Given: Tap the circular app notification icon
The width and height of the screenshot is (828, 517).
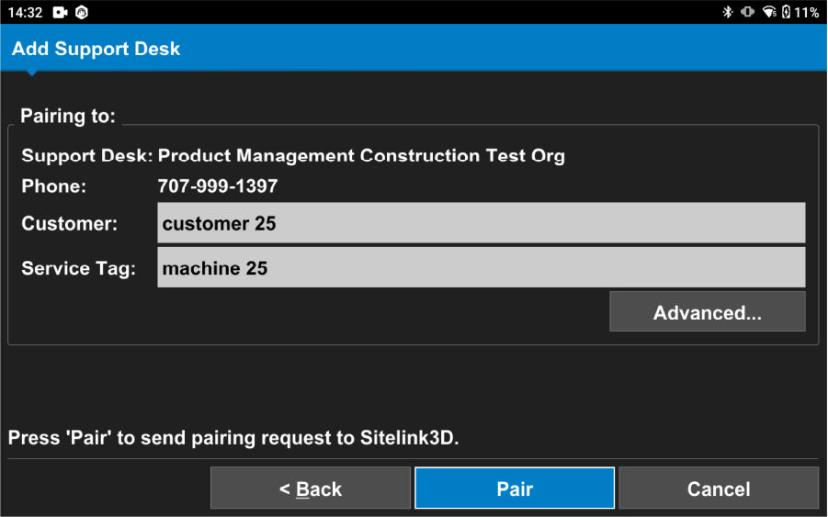Looking at the screenshot, I should point(82,12).
